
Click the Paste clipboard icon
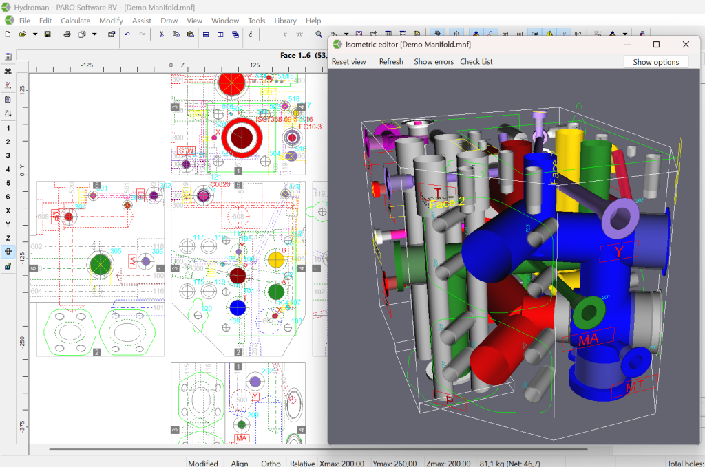(x=191, y=34)
